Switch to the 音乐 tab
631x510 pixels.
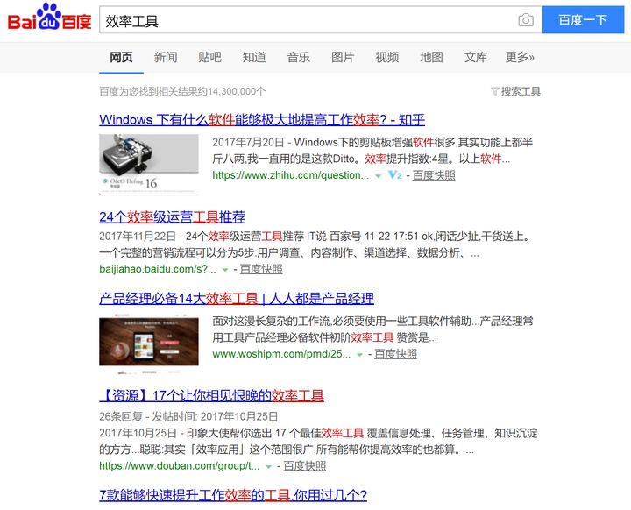tap(298, 57)
